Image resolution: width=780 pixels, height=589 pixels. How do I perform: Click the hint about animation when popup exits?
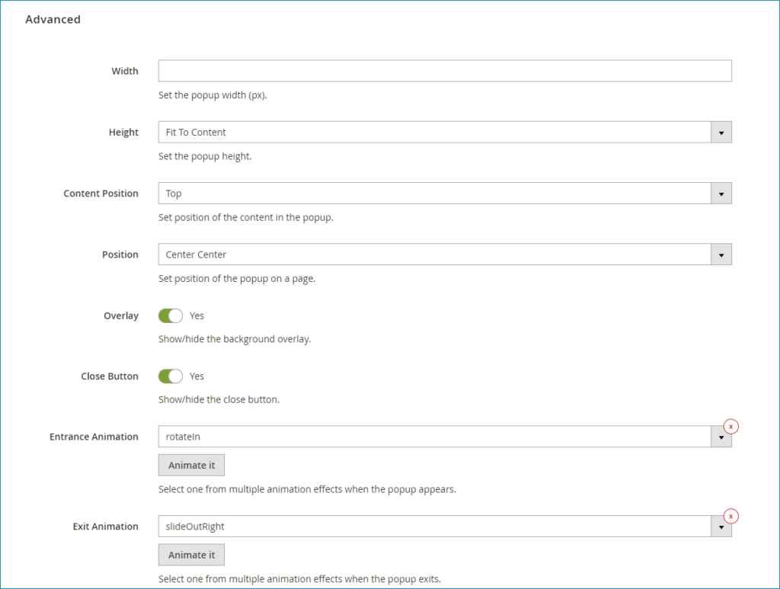pos(299,579)
